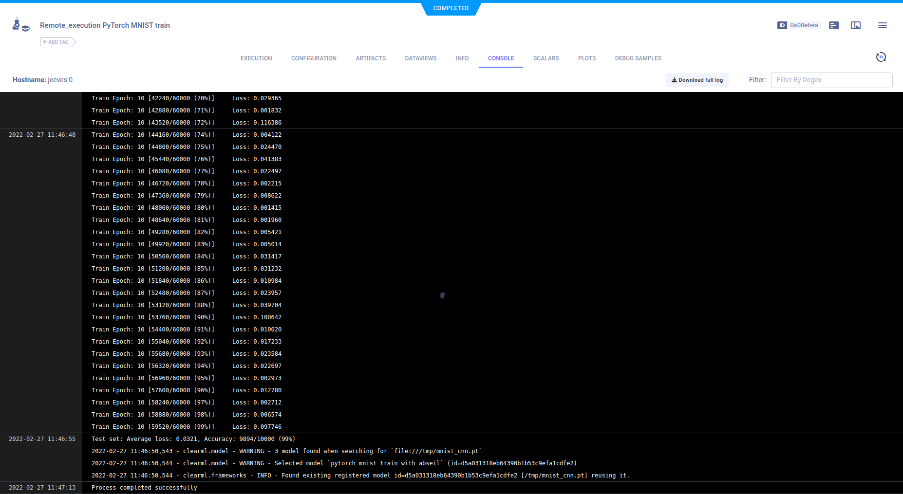Click the Completed status badge
This screenshot has height=494, width=903.
pyautogui.click(x=451, y=8)
